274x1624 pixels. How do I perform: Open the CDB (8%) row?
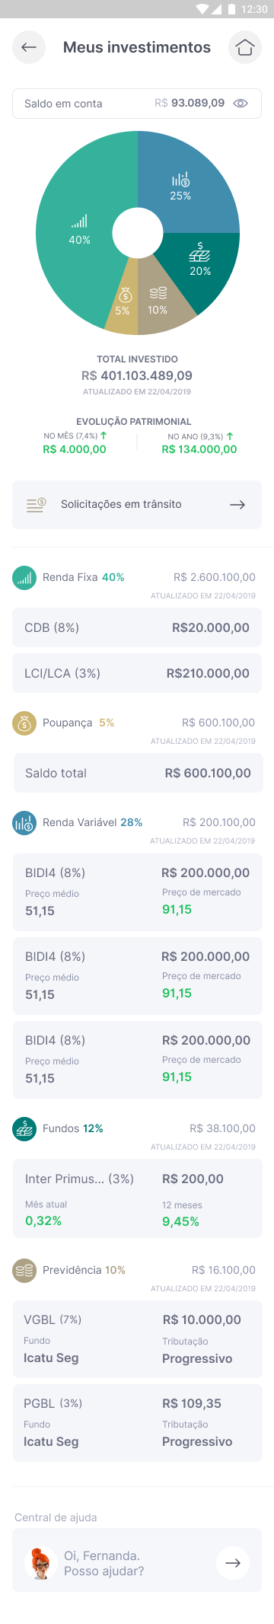tap(137, 627)
